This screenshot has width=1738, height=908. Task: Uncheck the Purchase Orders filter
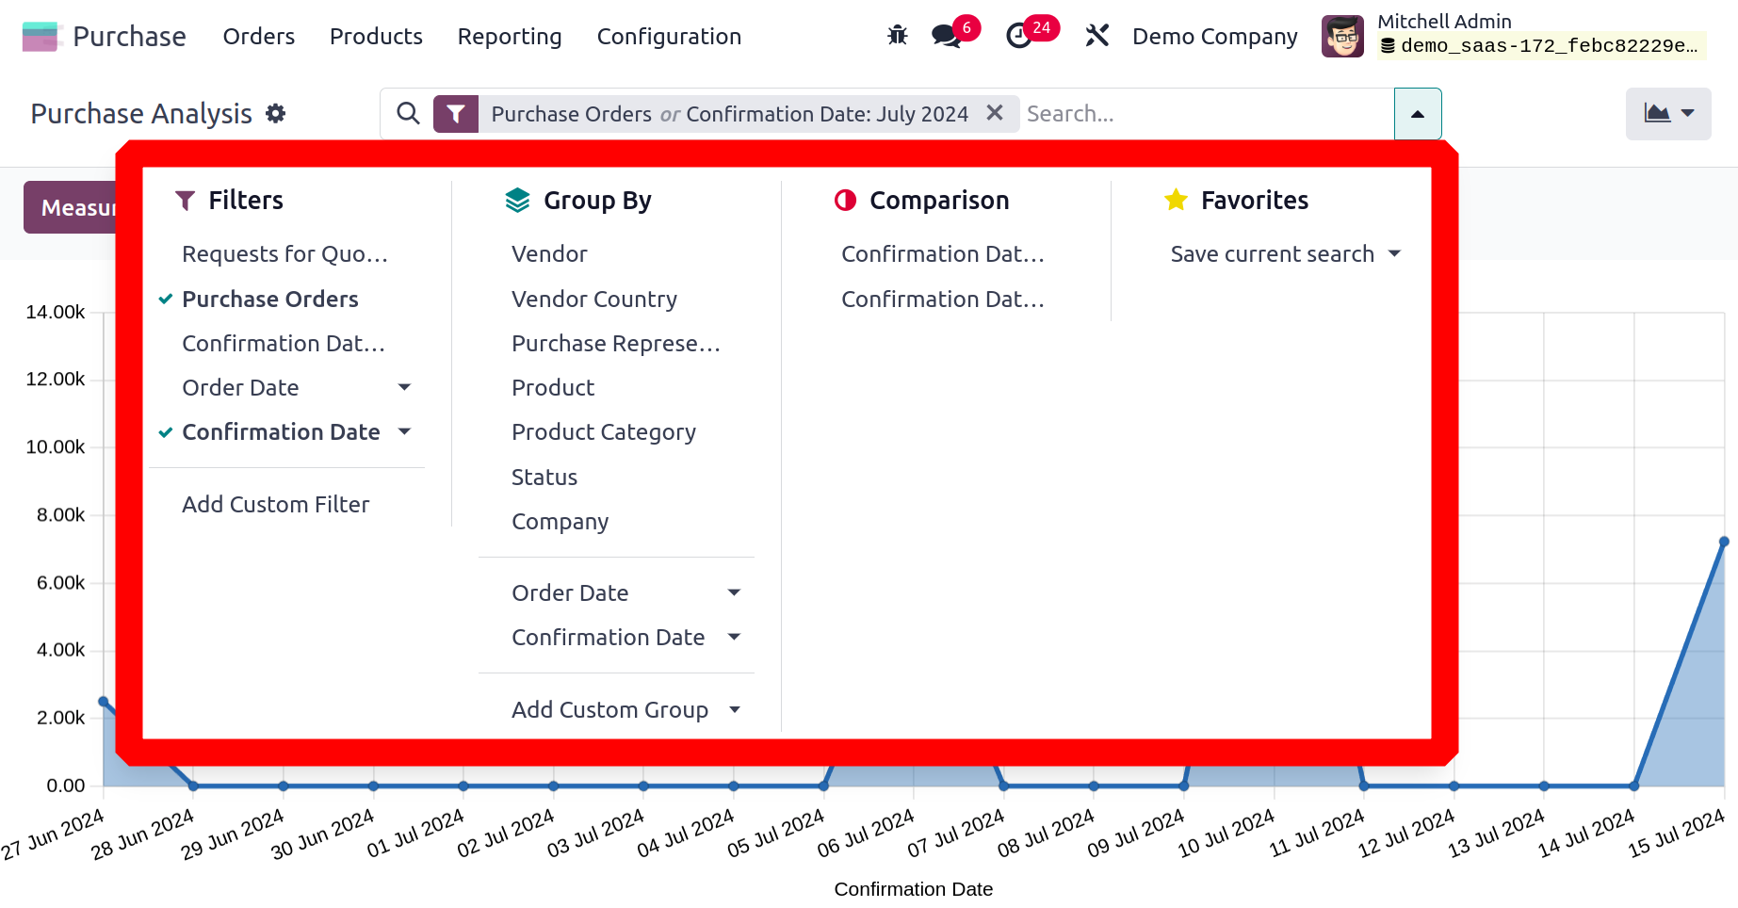(269, 299)
